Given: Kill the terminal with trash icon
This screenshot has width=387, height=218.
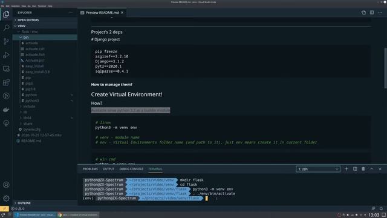Looking at the screenshot, I should tap(363, 169).
